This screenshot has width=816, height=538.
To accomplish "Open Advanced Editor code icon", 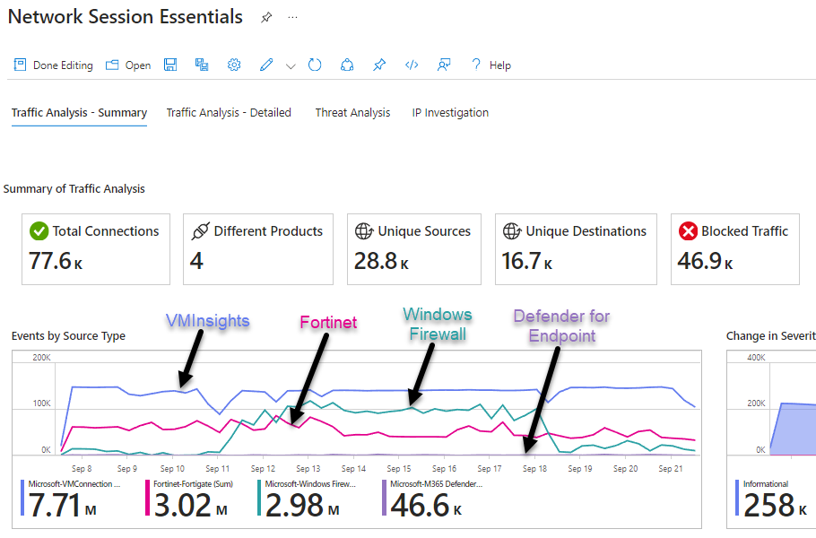I will (412, 65).
